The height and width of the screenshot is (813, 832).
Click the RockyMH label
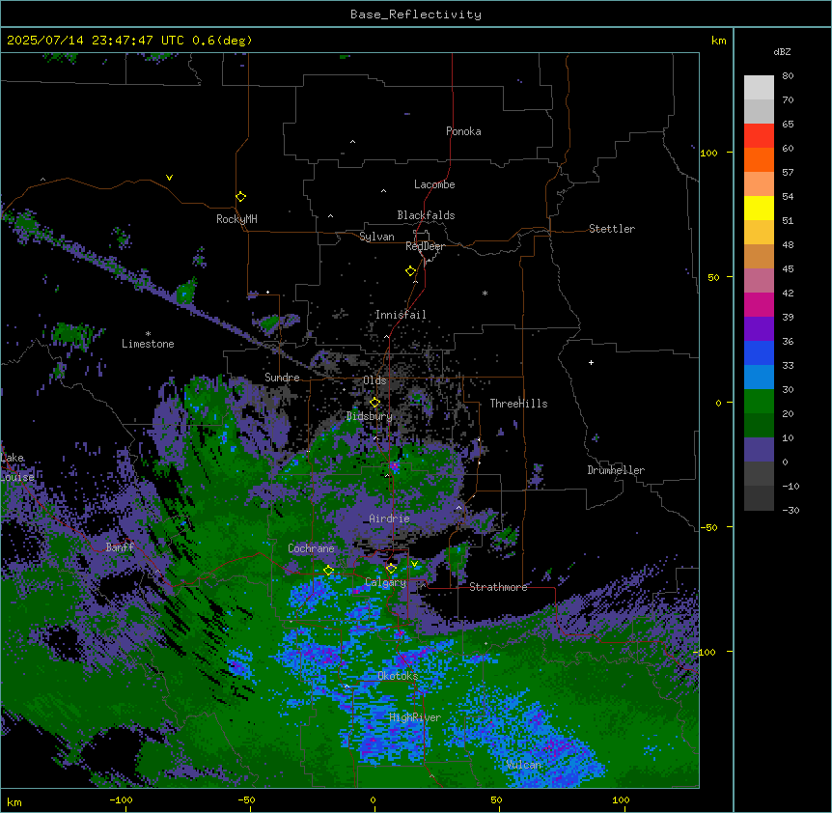pyautogui.click(x=236, y=219)
